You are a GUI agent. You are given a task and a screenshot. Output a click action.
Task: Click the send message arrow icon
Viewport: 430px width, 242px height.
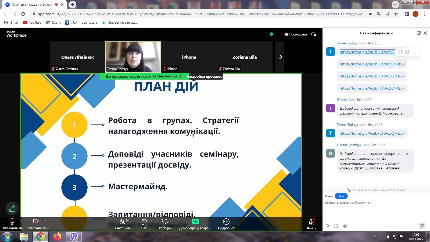coord(422,226)
